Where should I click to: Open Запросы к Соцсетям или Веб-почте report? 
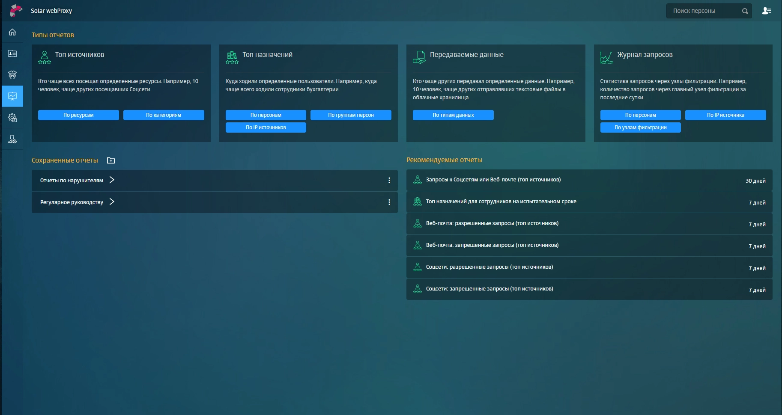click(x=589, y=180)
